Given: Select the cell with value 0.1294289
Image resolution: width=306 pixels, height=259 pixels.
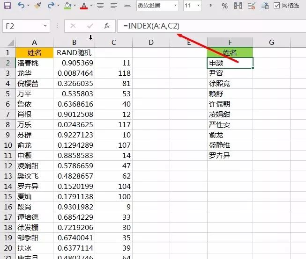Looking at the screenshot, I should pyautogui.click(x=74, y=145).
